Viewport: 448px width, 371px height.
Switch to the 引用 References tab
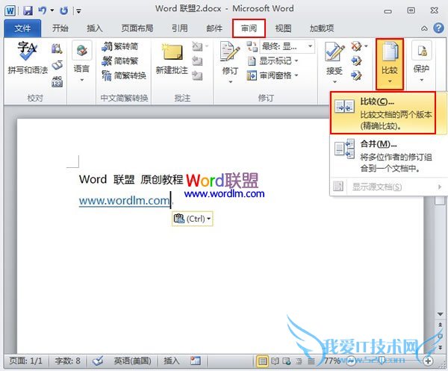pos(180,28)
